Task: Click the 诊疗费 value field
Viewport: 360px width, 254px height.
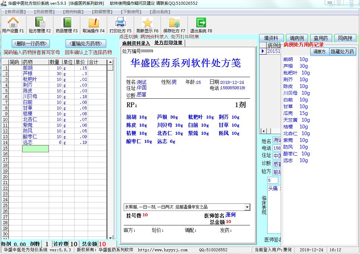Action: 74,244
